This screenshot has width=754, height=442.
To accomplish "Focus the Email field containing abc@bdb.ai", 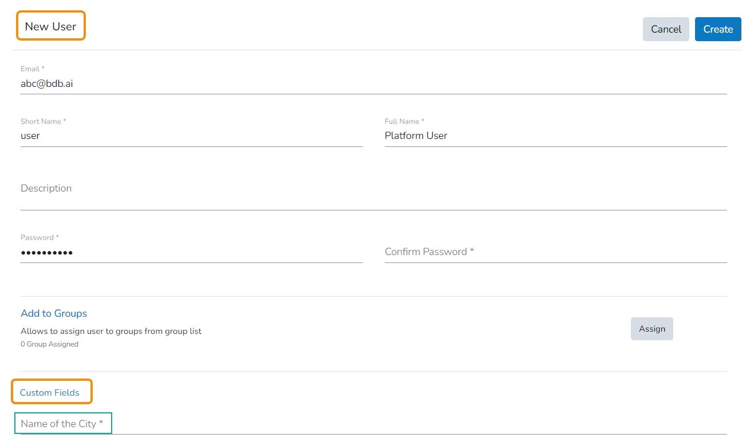I will click(x=373, y=83).
